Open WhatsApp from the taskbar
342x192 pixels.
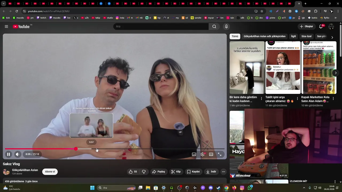250,188
